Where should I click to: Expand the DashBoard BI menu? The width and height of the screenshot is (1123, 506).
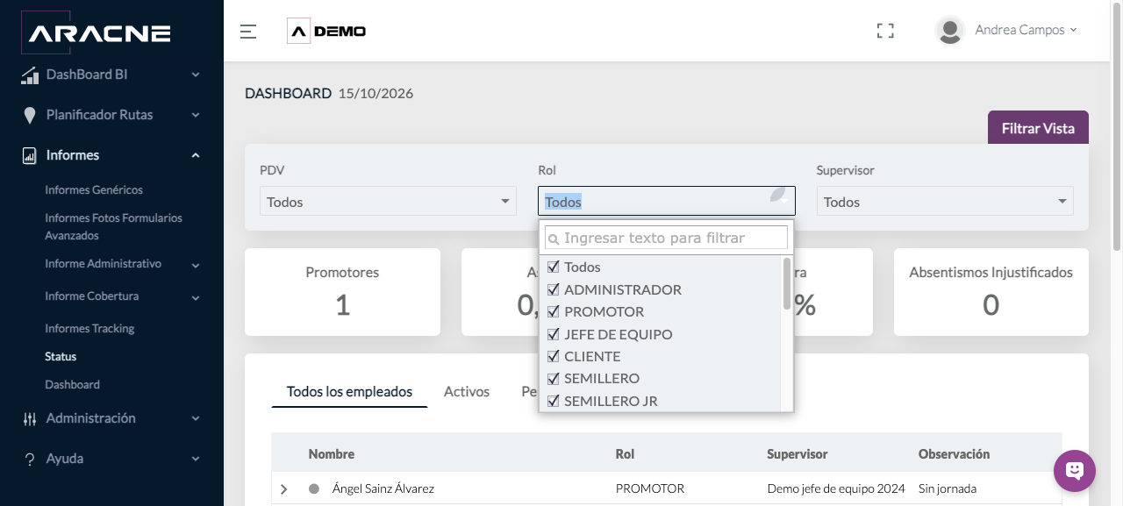point(196,75)
